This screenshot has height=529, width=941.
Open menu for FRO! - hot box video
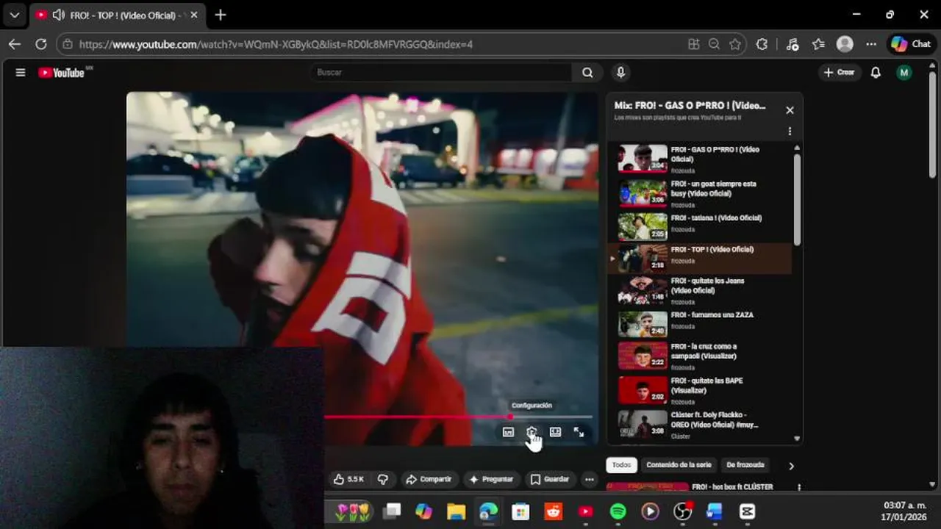click(x=798, y=487)
